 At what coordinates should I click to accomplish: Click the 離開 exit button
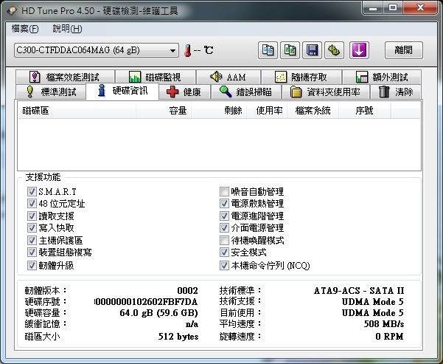(404, 50)
